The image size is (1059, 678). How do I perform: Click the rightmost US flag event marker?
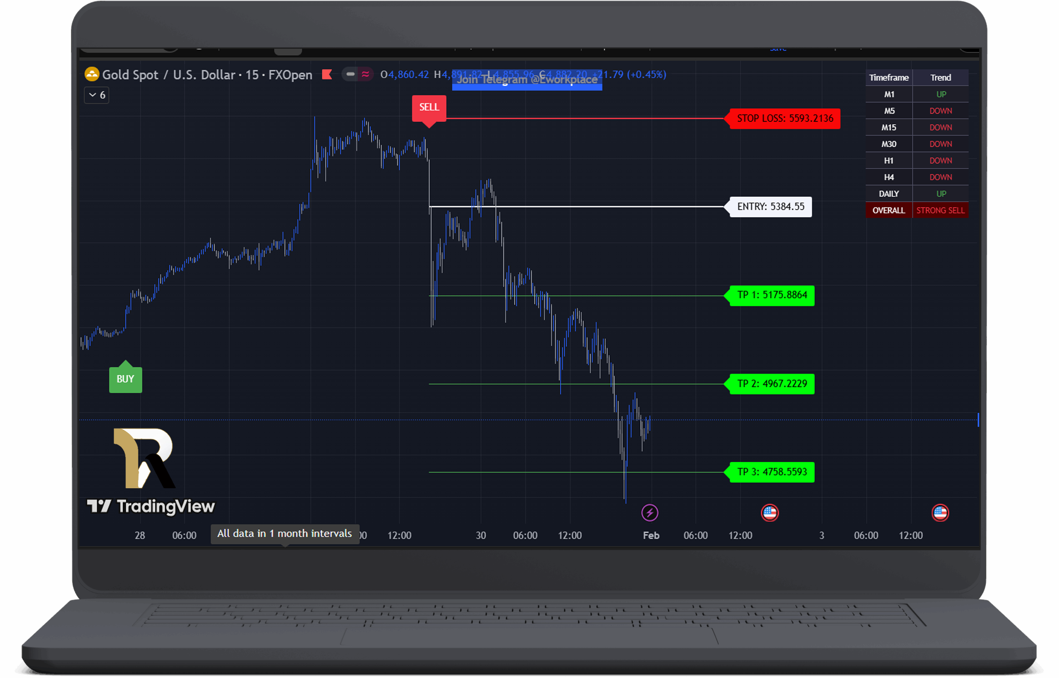pyautogui.click(x=941, y=513)
